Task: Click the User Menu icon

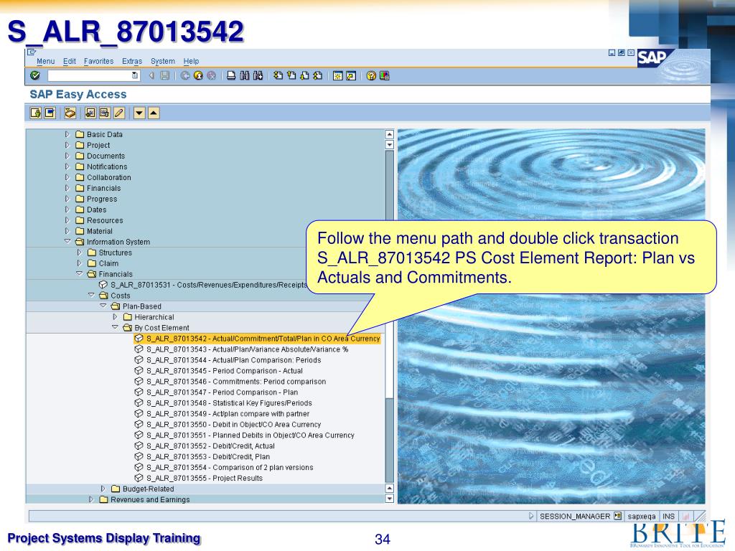Action: tap(36, 113)
